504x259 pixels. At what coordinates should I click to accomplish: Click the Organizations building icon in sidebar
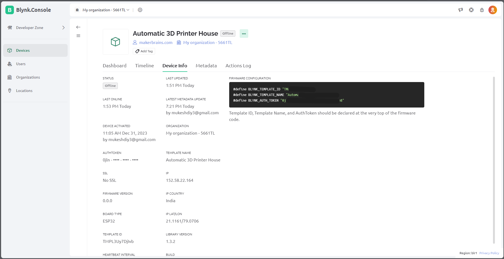[10, 77]
